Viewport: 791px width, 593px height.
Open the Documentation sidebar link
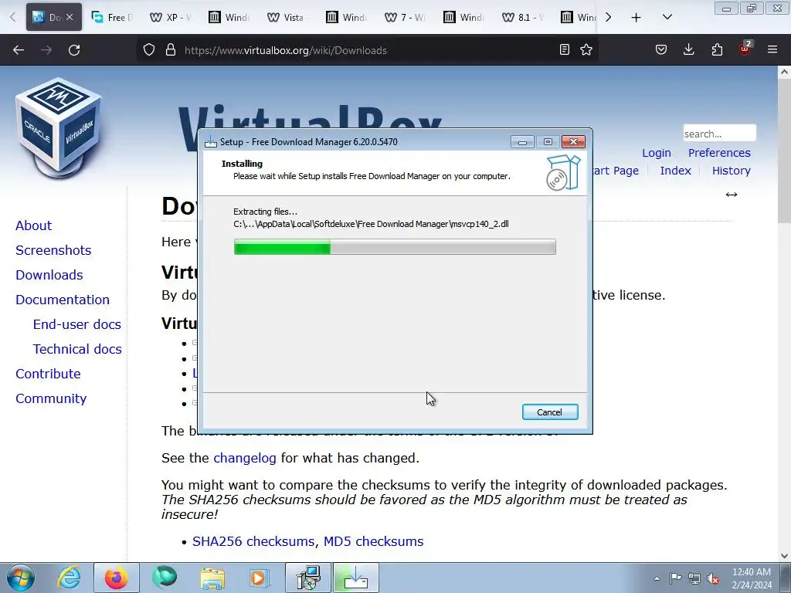(62, 300)
